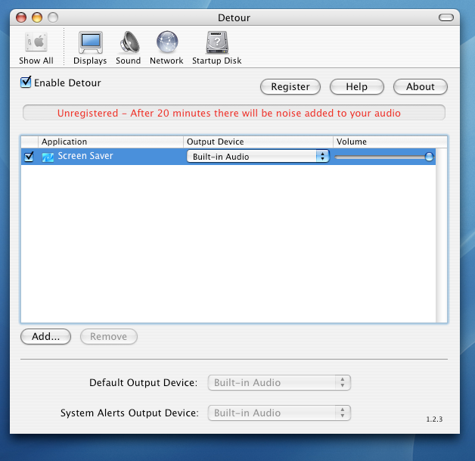Add a new application with Add...
The width and height of the screenshot is (475, 461).
tap(45, 336)
